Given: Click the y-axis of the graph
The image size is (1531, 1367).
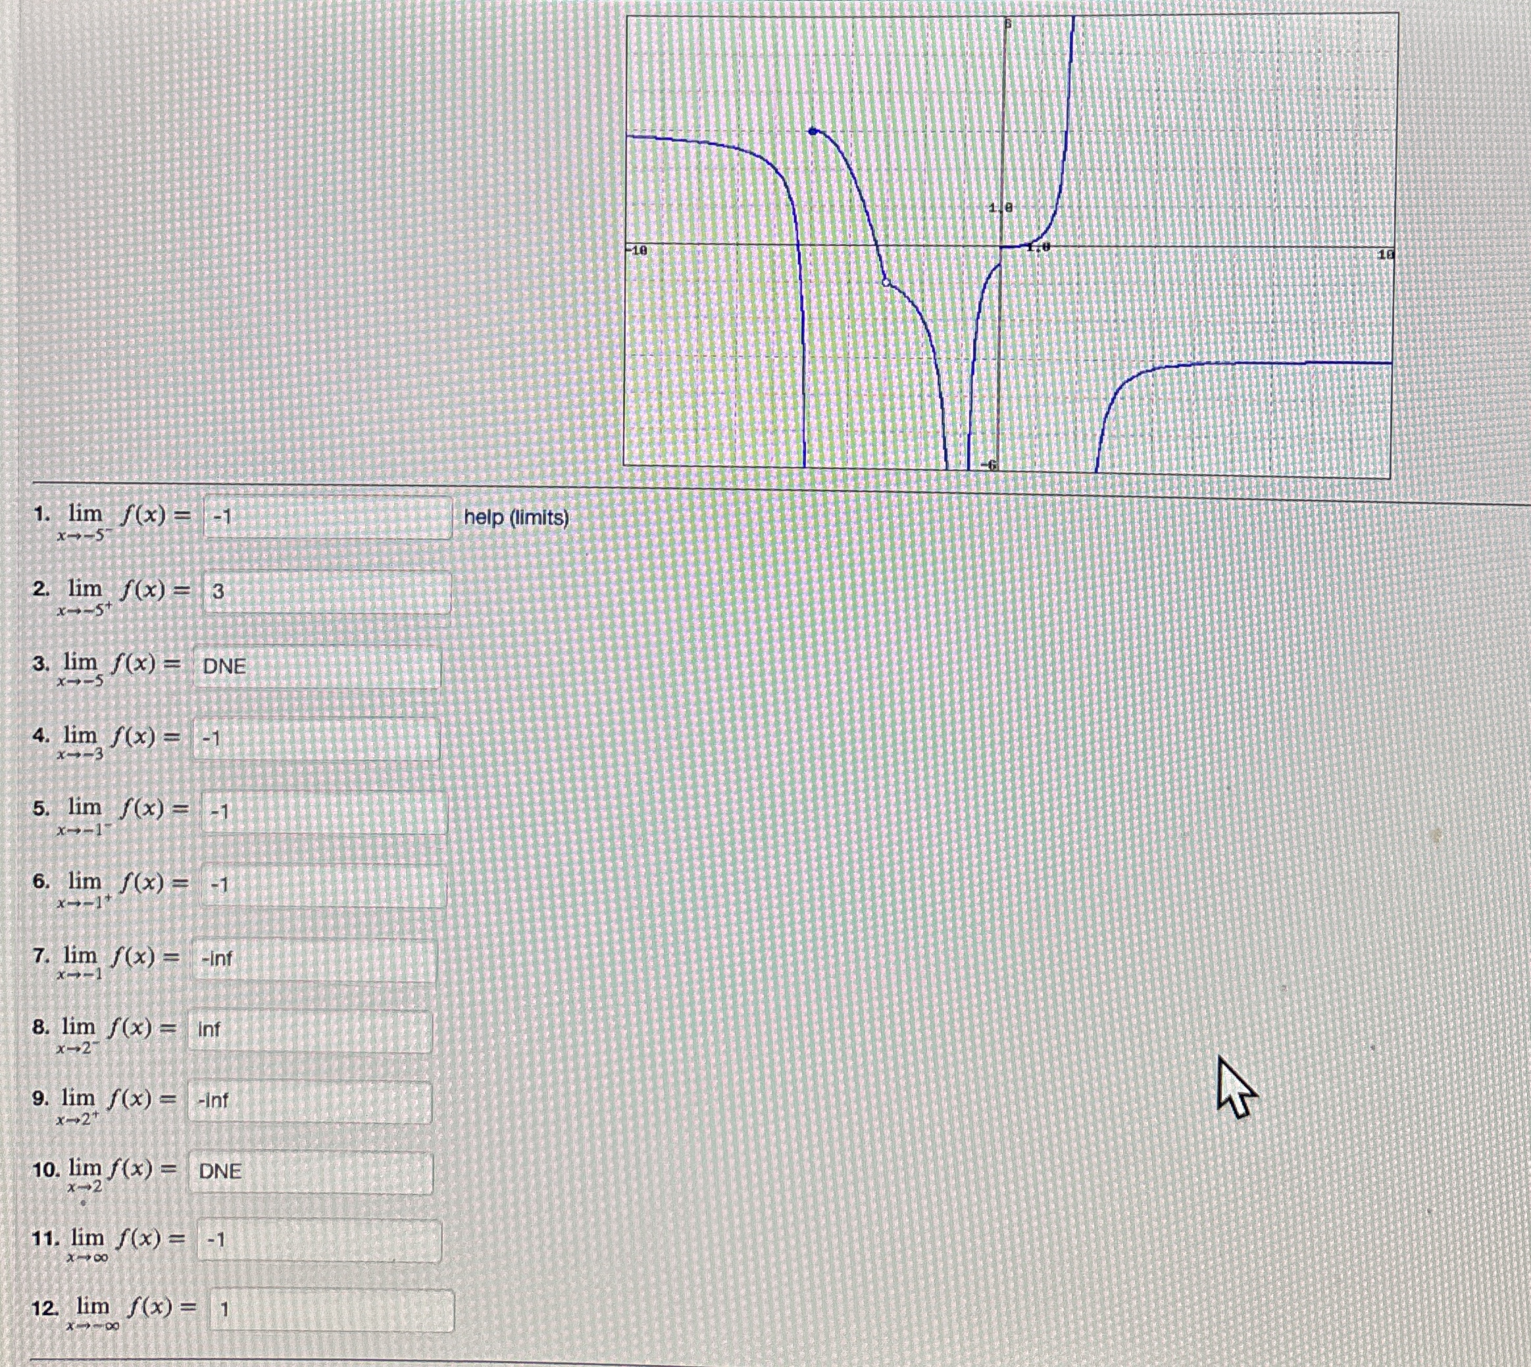Looking at the screenshot, I should coord(1003,150).
